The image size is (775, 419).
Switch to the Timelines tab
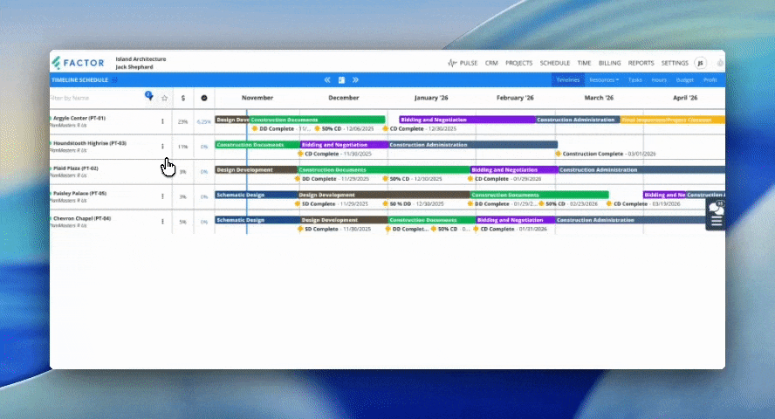[568, 79]
